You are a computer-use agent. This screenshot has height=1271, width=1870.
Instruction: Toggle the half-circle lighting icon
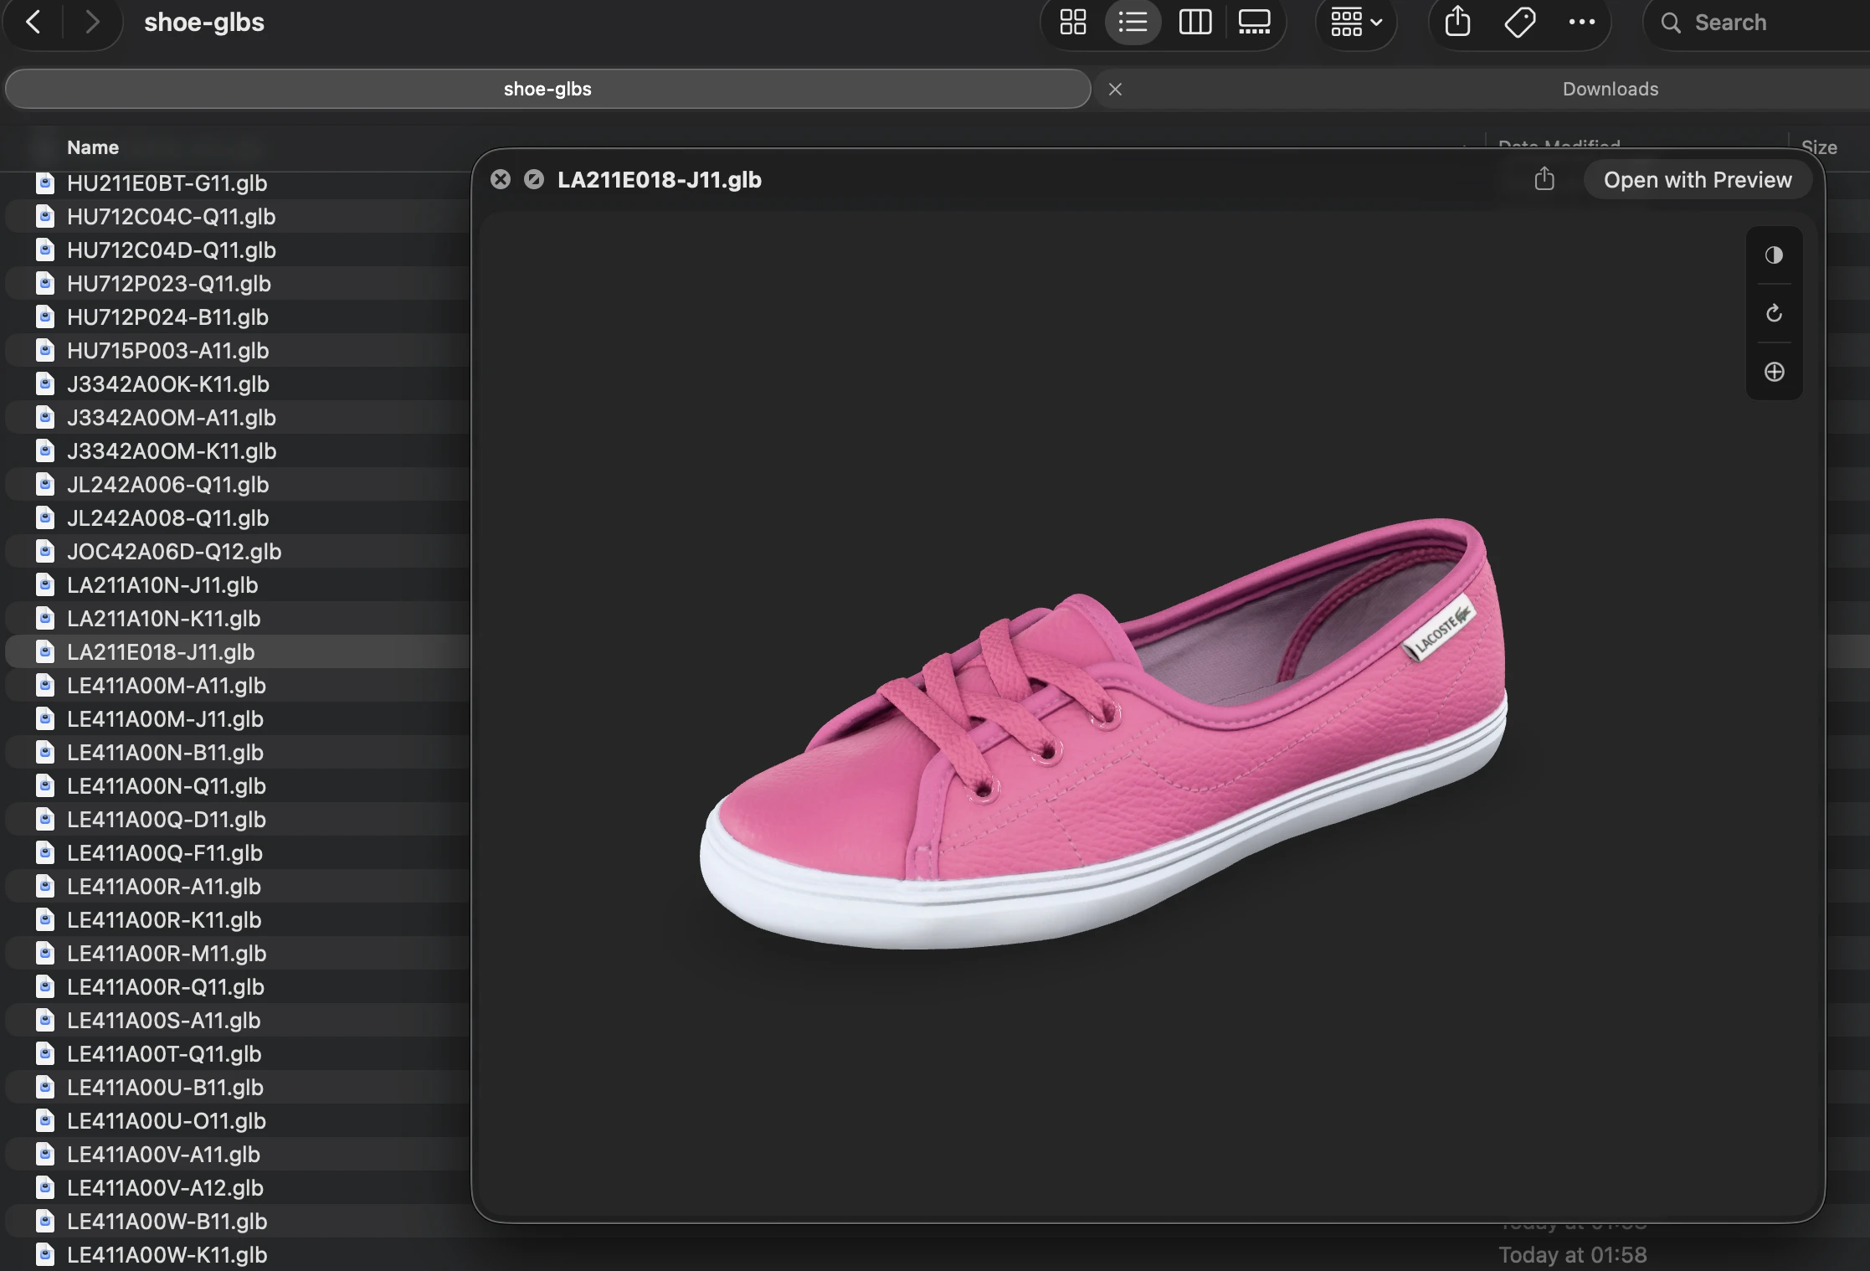[x=1774, y=255]
